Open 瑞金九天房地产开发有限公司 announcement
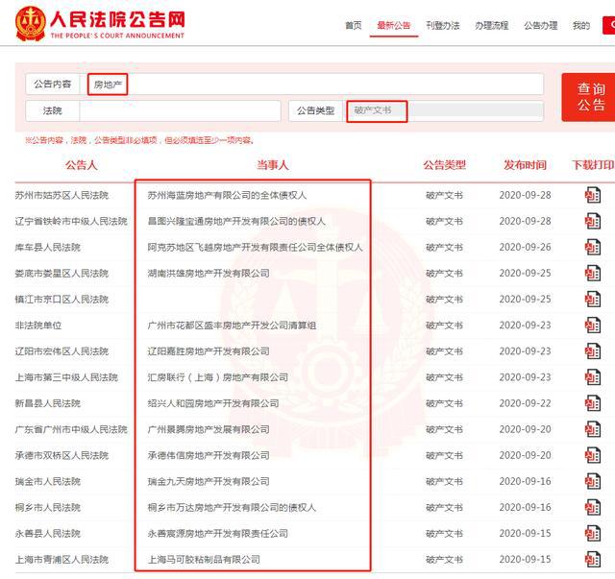The width and height of the screenshot is (615, 579). pyautogui.click(x=209, y=481)
